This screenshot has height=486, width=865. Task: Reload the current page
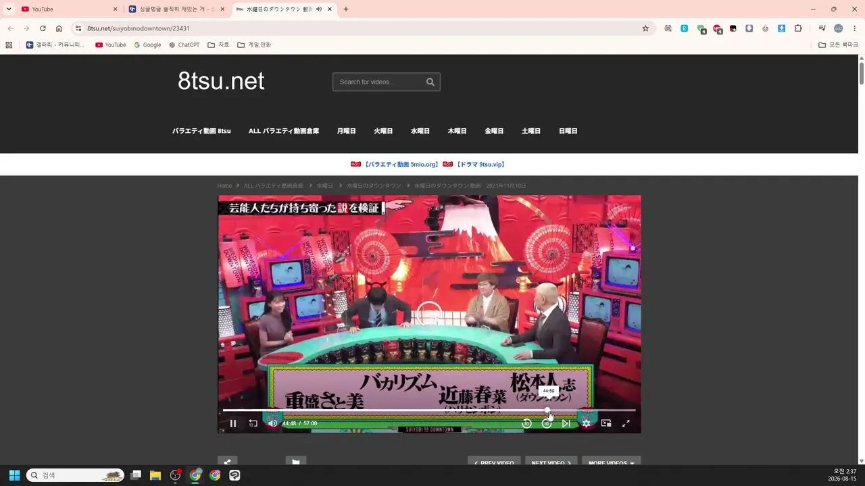43,28
